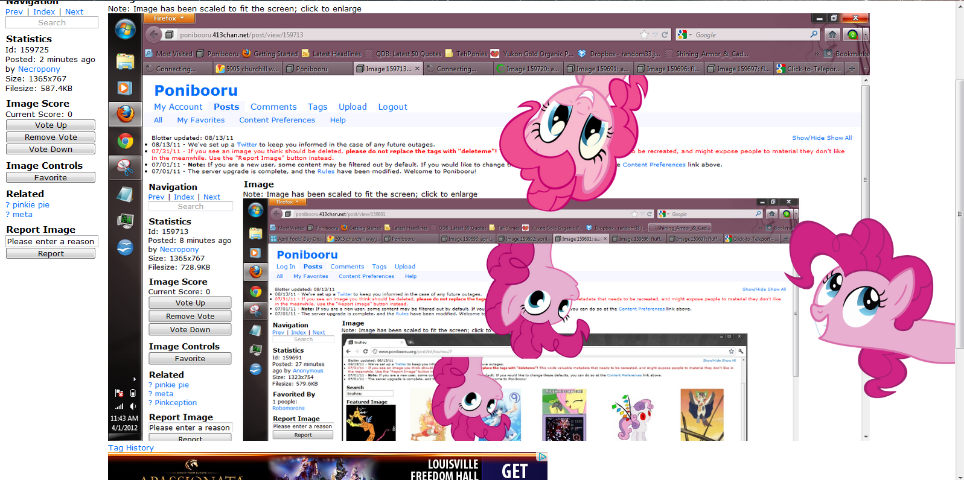The width and height of the screenshot is (964, 480).
Task: Open the dropdown arrow beside the green add-on icon
Action: pyautogui.click(x=865, y=34)
